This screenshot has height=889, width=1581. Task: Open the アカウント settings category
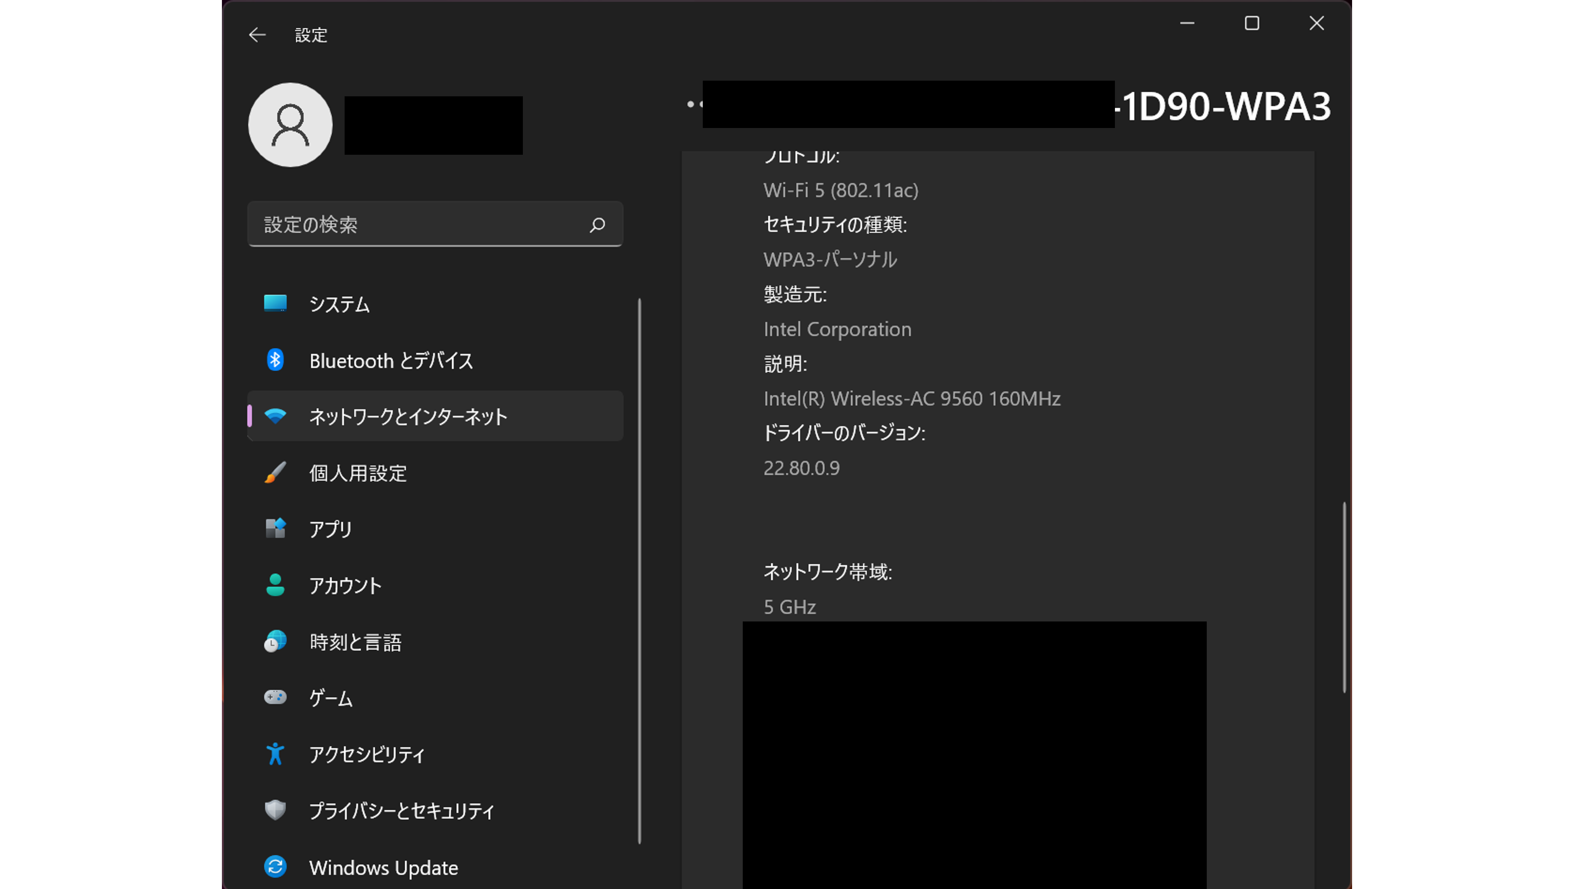click(x=345, y=585)
